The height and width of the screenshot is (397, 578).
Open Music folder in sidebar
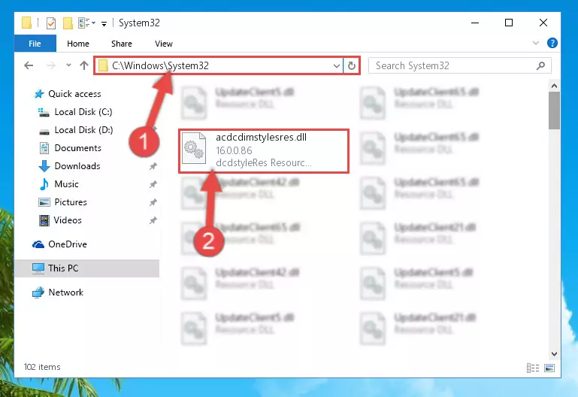[x=66, y=184]
